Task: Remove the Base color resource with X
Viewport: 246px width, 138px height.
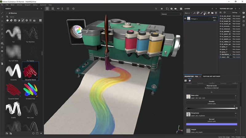Action: [236, 96]
